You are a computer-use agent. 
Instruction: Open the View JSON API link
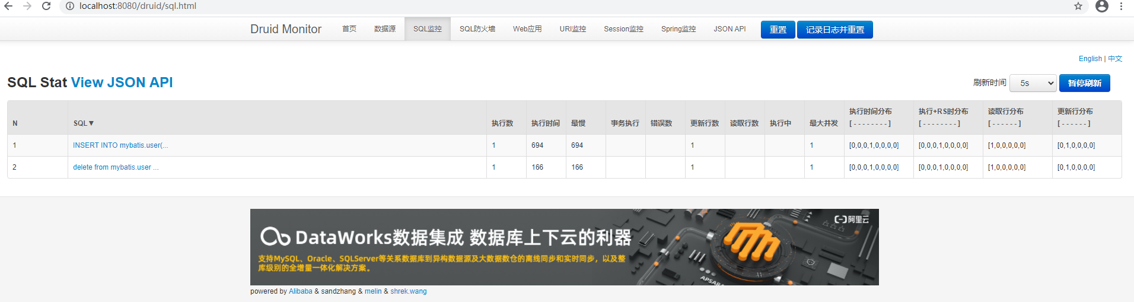122,82
